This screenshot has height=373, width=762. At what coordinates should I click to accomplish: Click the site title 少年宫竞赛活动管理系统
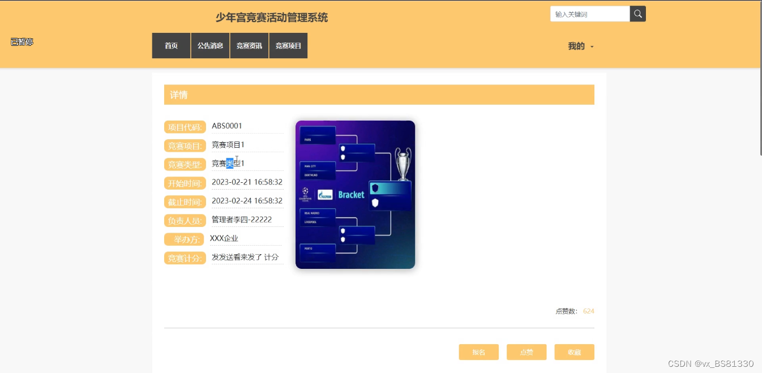[x=272, y=18]
